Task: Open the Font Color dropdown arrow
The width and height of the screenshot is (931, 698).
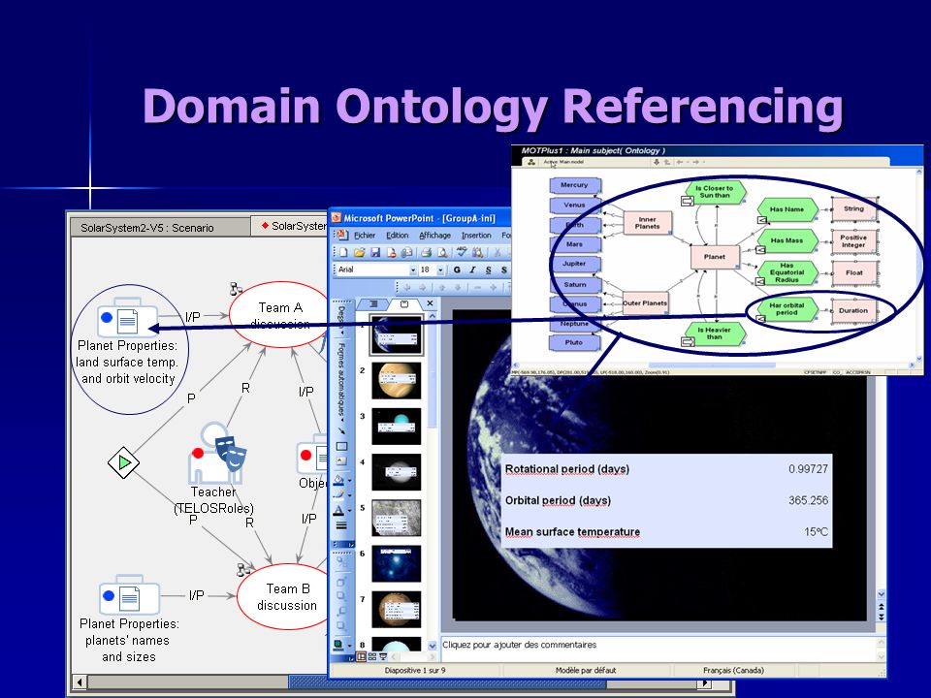Action: tap(350, 511)
